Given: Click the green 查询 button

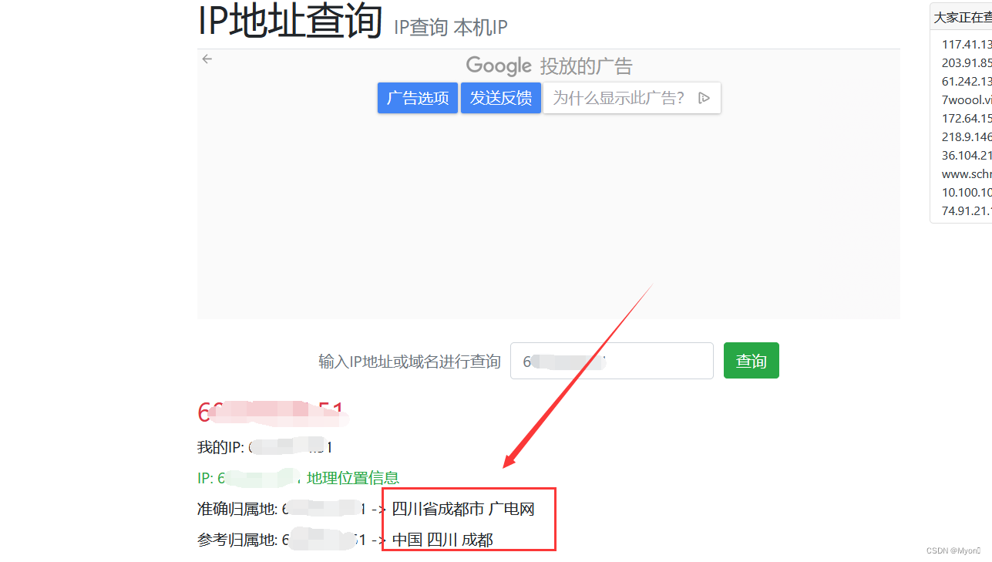Looking at the screenshot, I should pyautogui.click(x=751, y=361).
